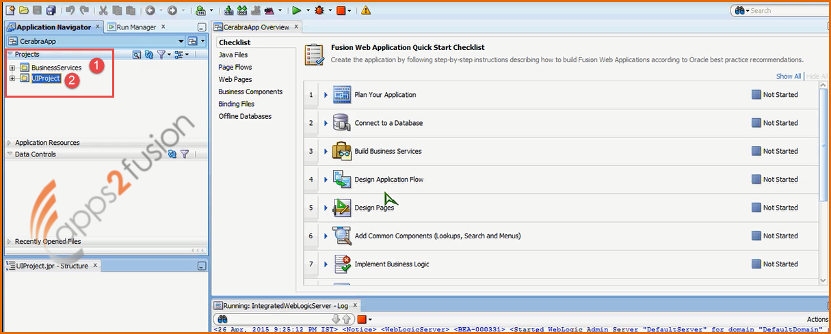Open the Java Files overview page
The image size is (831, 334).
point(233,55)
